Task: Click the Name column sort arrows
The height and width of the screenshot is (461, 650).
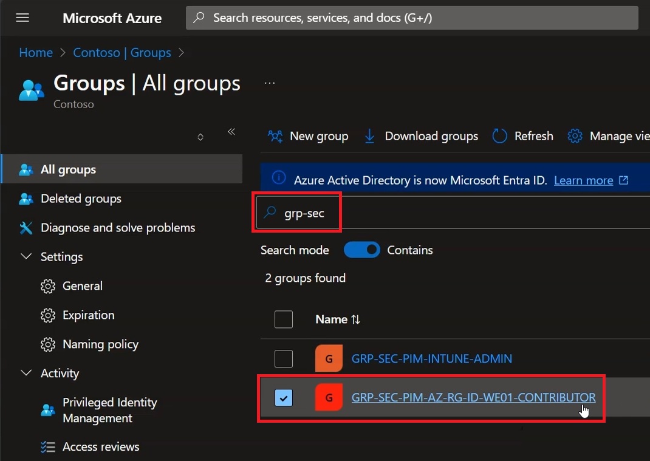Action: (355, 319)
